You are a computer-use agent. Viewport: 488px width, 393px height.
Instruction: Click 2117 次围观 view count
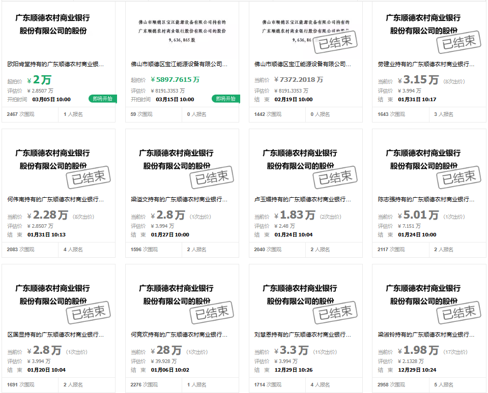(x=391, y=250)
